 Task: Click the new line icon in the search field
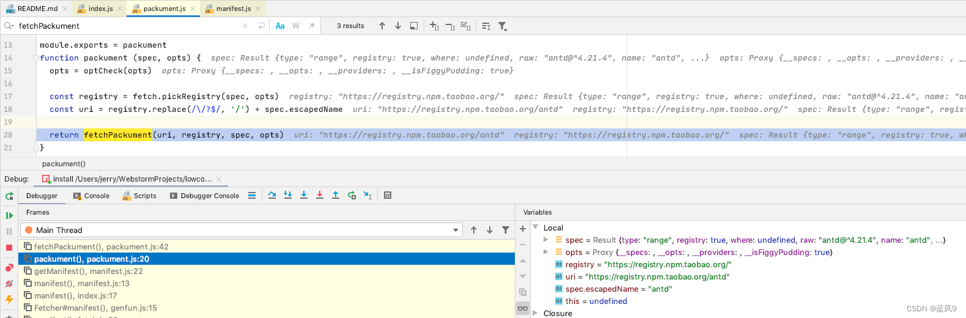[x=261, y=26]
